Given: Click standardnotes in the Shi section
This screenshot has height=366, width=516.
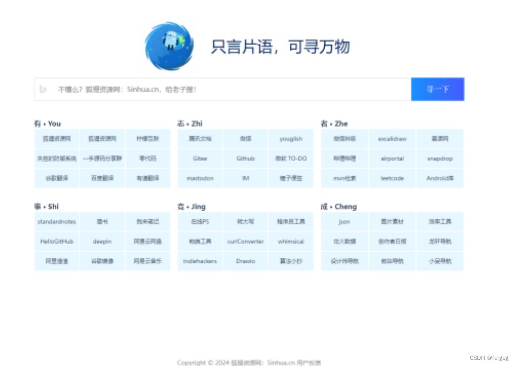Looking at the screenshot, I should (56, 221).
